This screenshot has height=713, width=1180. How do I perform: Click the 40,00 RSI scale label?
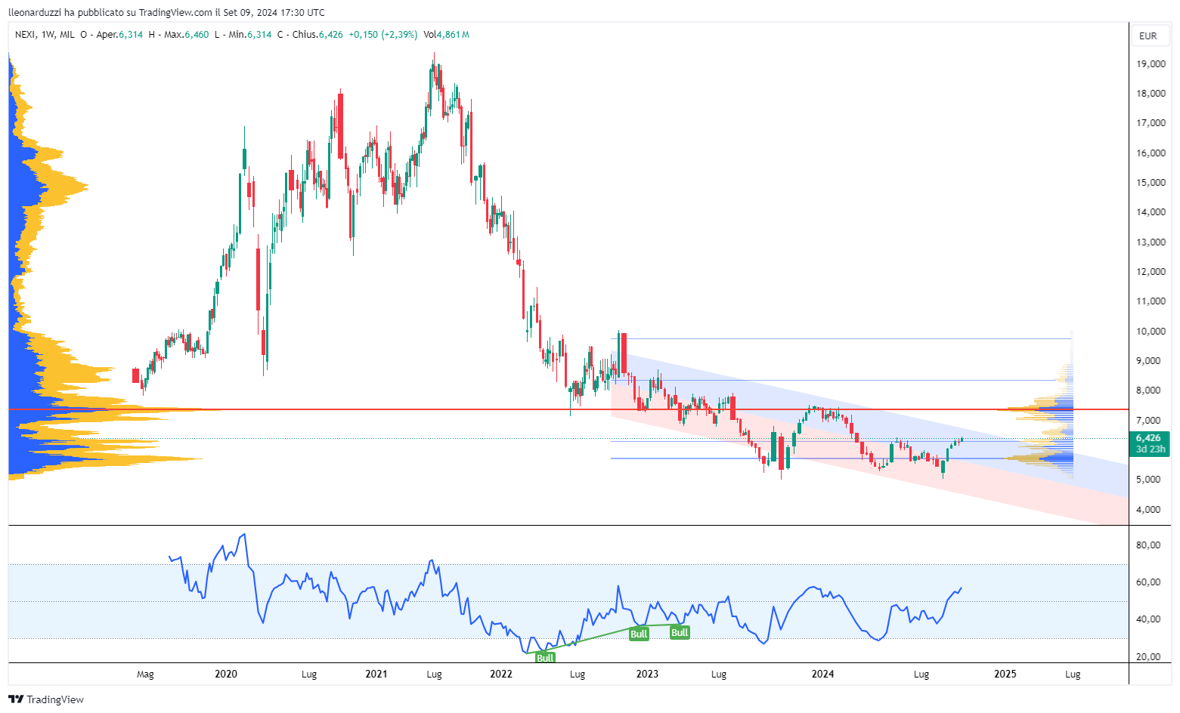(1148, 619)
